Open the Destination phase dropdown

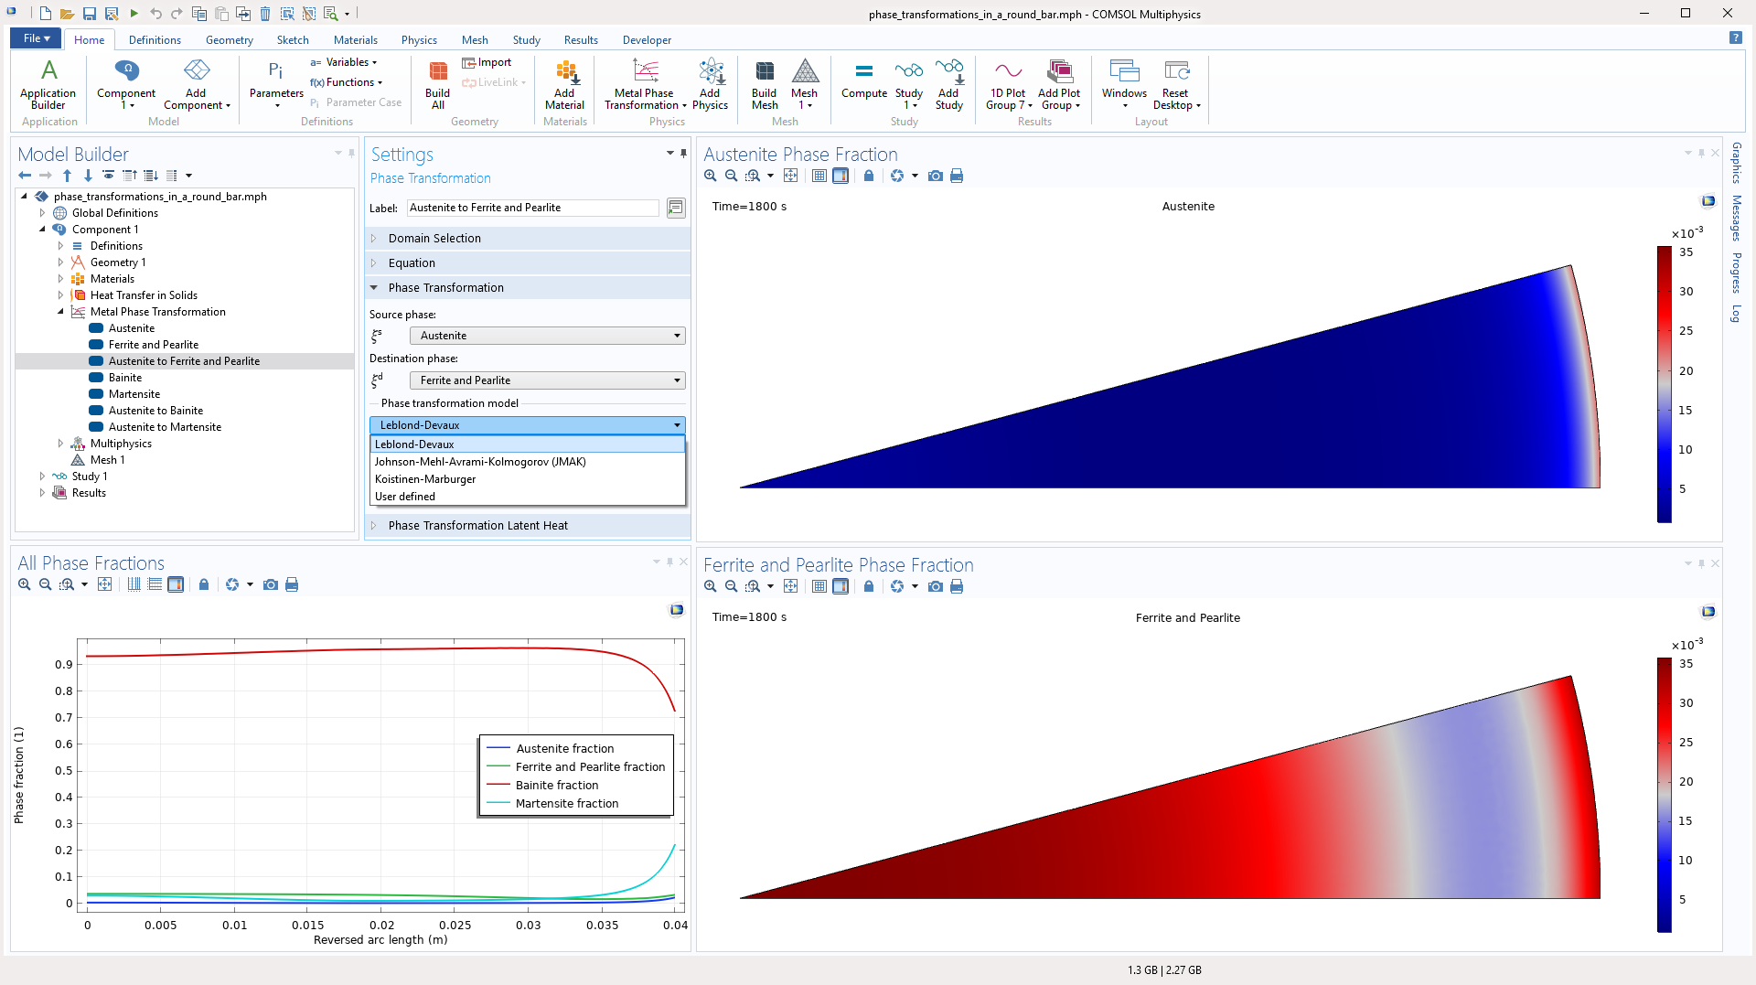547,380
